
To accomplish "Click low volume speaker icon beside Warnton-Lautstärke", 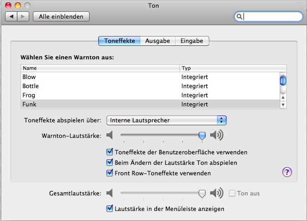I will click(x=110, y=135).
